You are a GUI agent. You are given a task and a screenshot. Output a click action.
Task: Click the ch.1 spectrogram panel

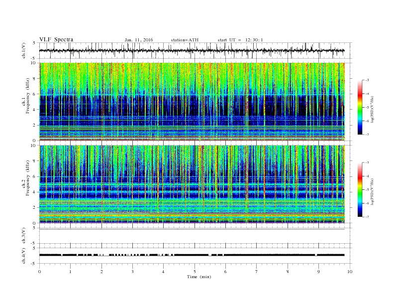pos(192,102)
